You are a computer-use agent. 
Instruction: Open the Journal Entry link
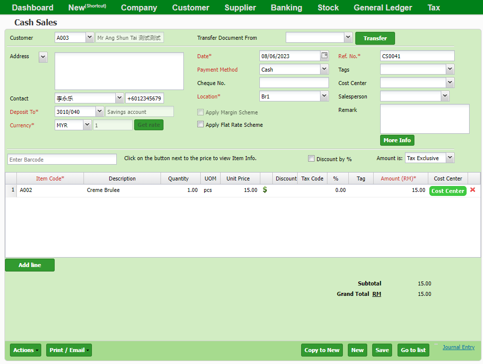point(458,347)
